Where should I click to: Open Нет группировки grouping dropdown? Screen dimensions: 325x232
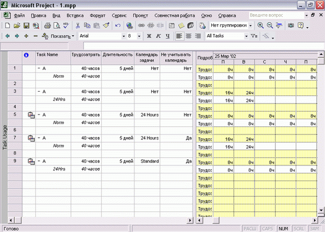click(251, 25)
